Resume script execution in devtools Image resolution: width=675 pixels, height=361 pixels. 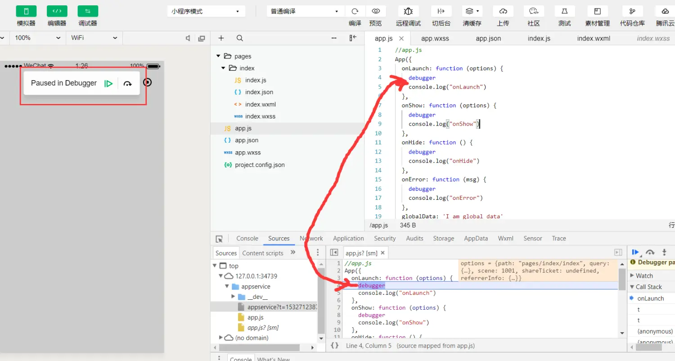635,253
